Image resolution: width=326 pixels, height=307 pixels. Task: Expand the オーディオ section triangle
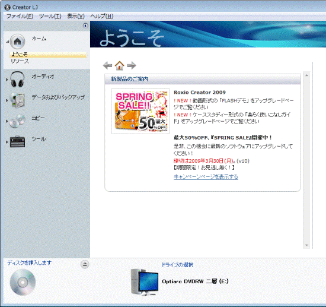point(7,80)
